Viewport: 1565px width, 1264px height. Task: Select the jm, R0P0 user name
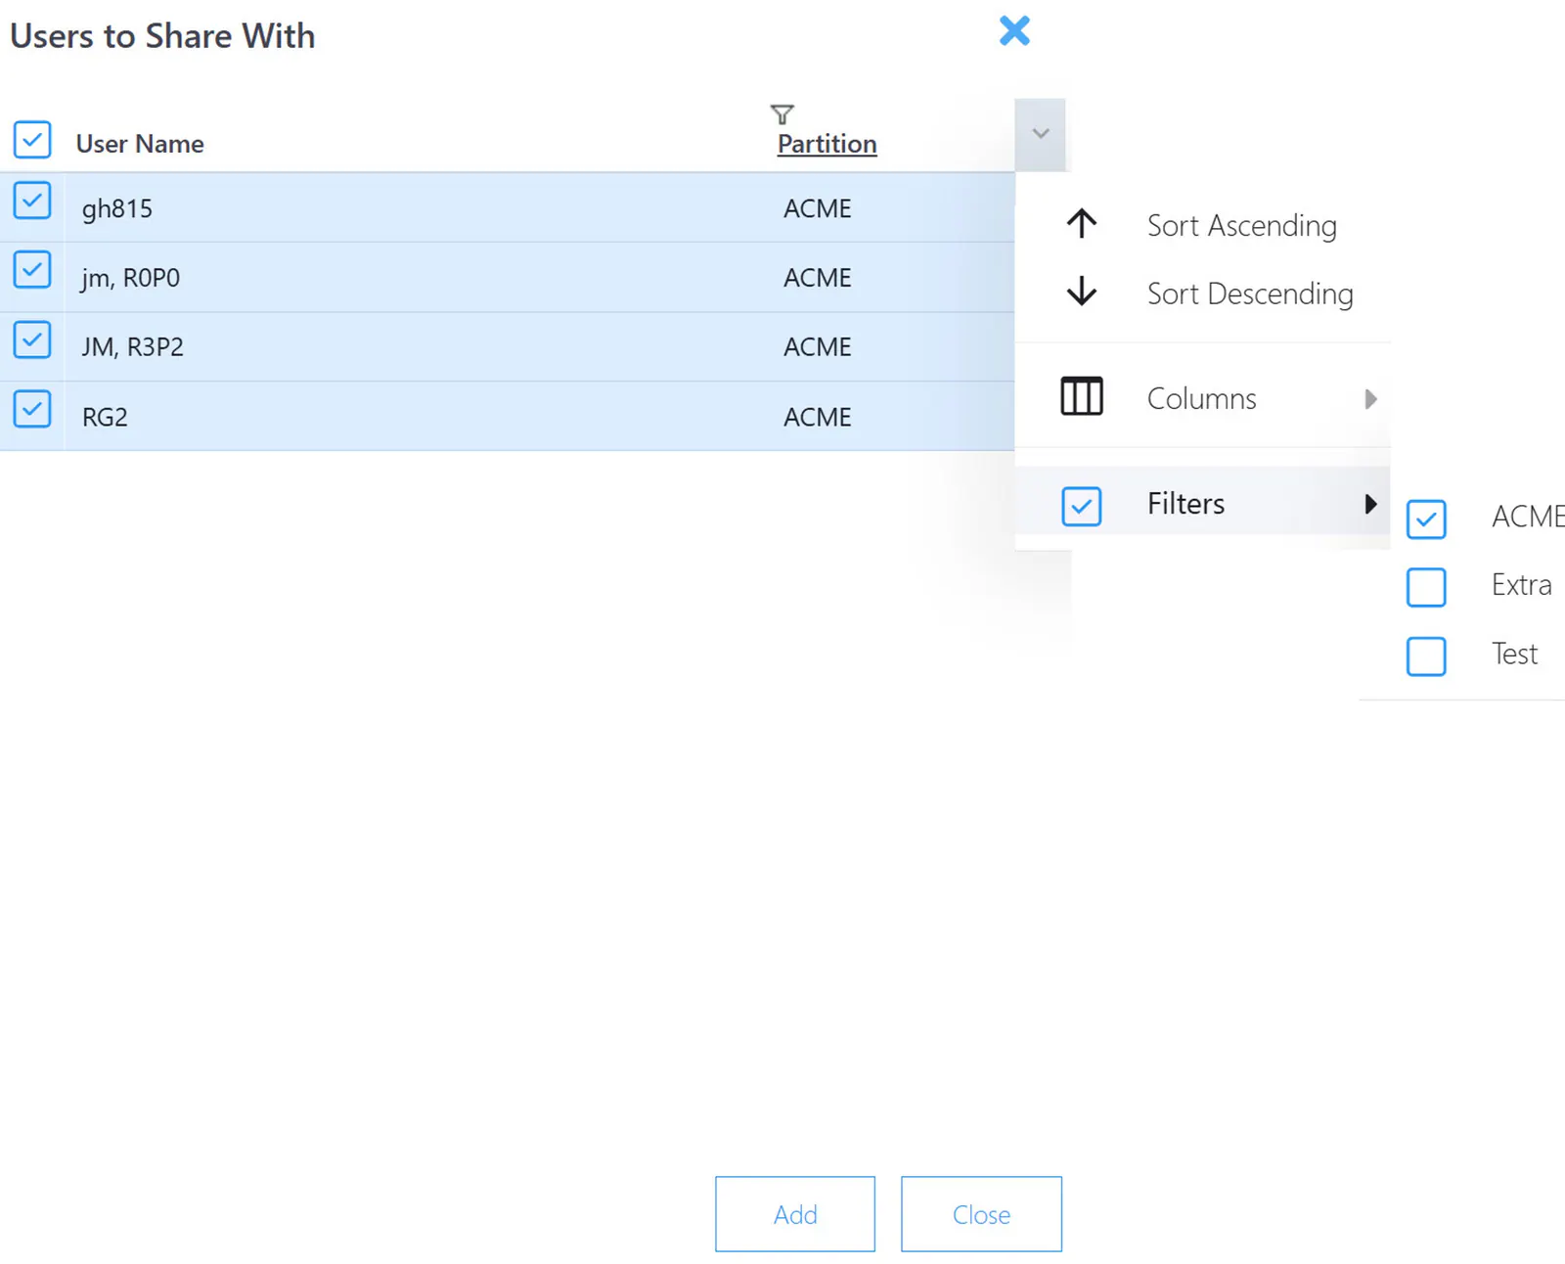[131, 278]
